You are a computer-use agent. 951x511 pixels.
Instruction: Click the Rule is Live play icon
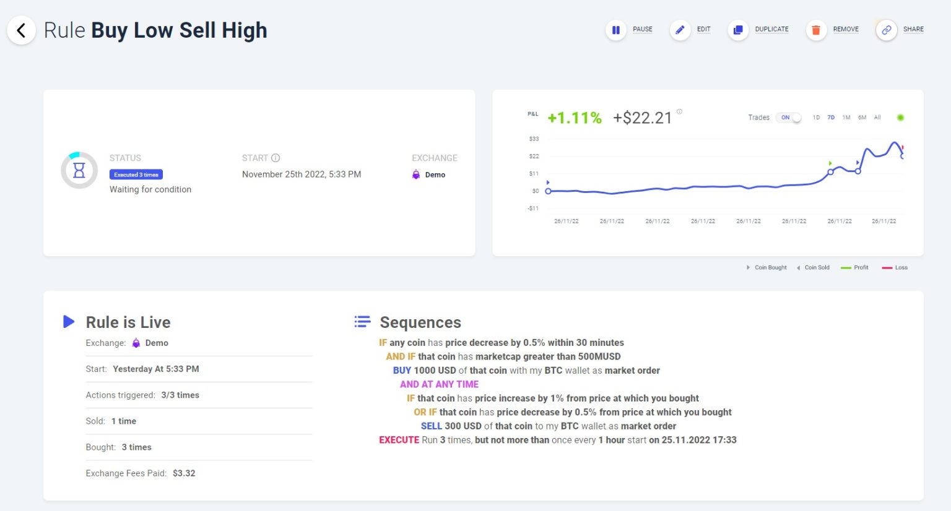(x=68, y=321)
